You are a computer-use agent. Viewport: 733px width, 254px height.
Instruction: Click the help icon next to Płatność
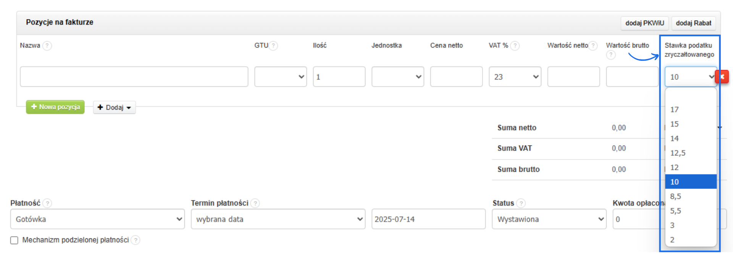click(x=47, y=203)
